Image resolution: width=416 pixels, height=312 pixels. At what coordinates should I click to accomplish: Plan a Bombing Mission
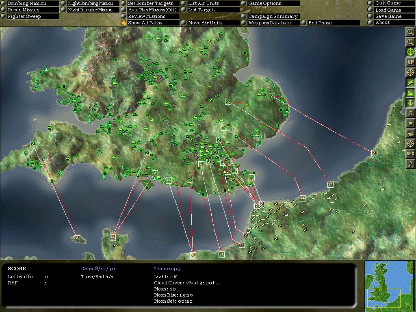click(30, 3)
